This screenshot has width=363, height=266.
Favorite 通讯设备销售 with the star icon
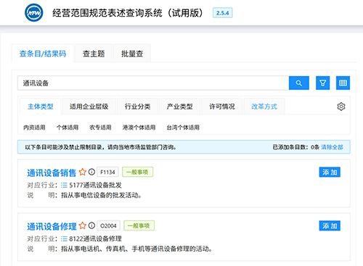83,172
